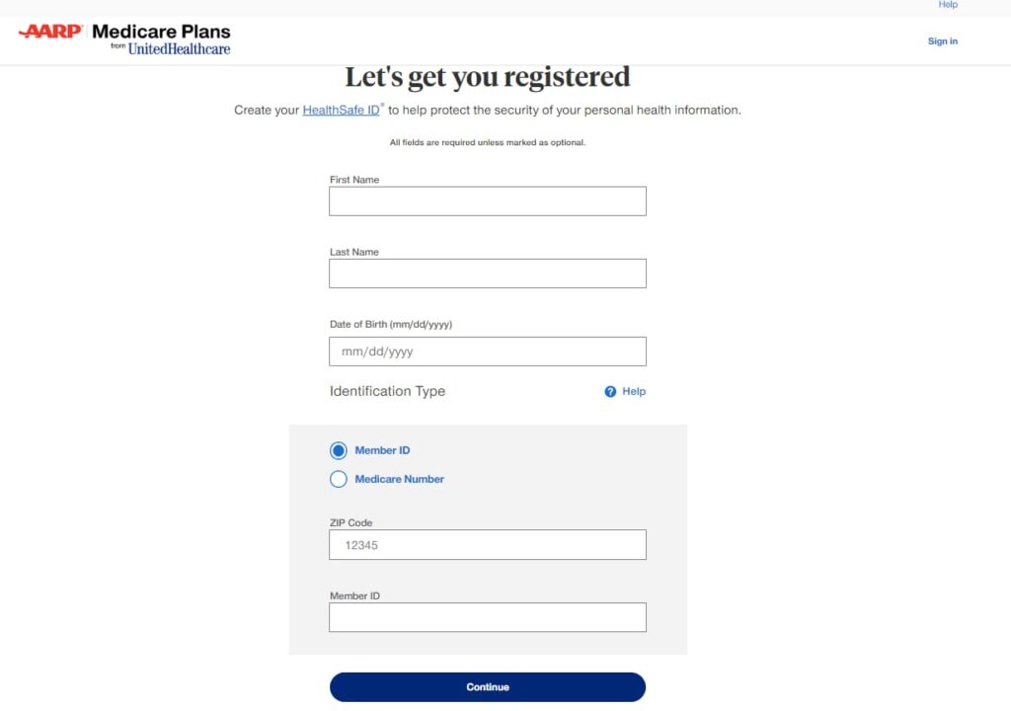
Task: Click the Continue button
Action: click(x=488, y=687)
